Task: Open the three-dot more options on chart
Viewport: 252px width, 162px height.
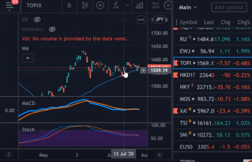Action: pyautogui.click(x=141, y=20)
